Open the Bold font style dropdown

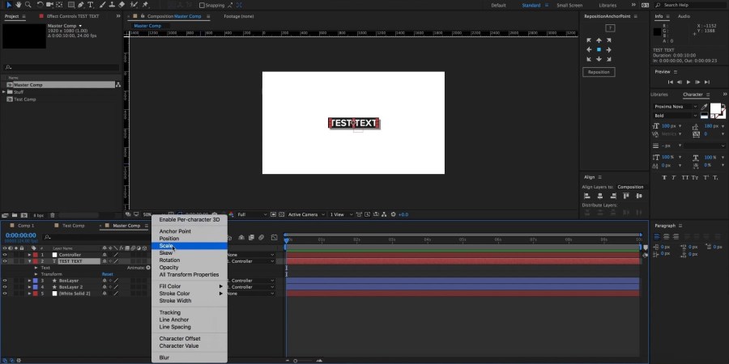tap(676, 116)
